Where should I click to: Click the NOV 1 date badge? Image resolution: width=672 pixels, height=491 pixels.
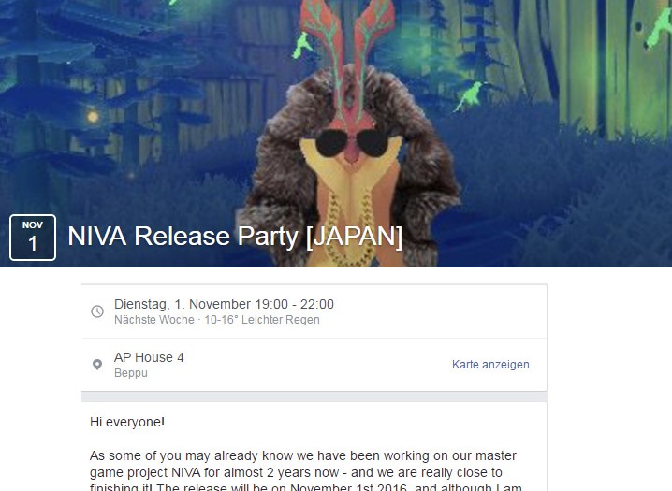(x=33, y=238)
